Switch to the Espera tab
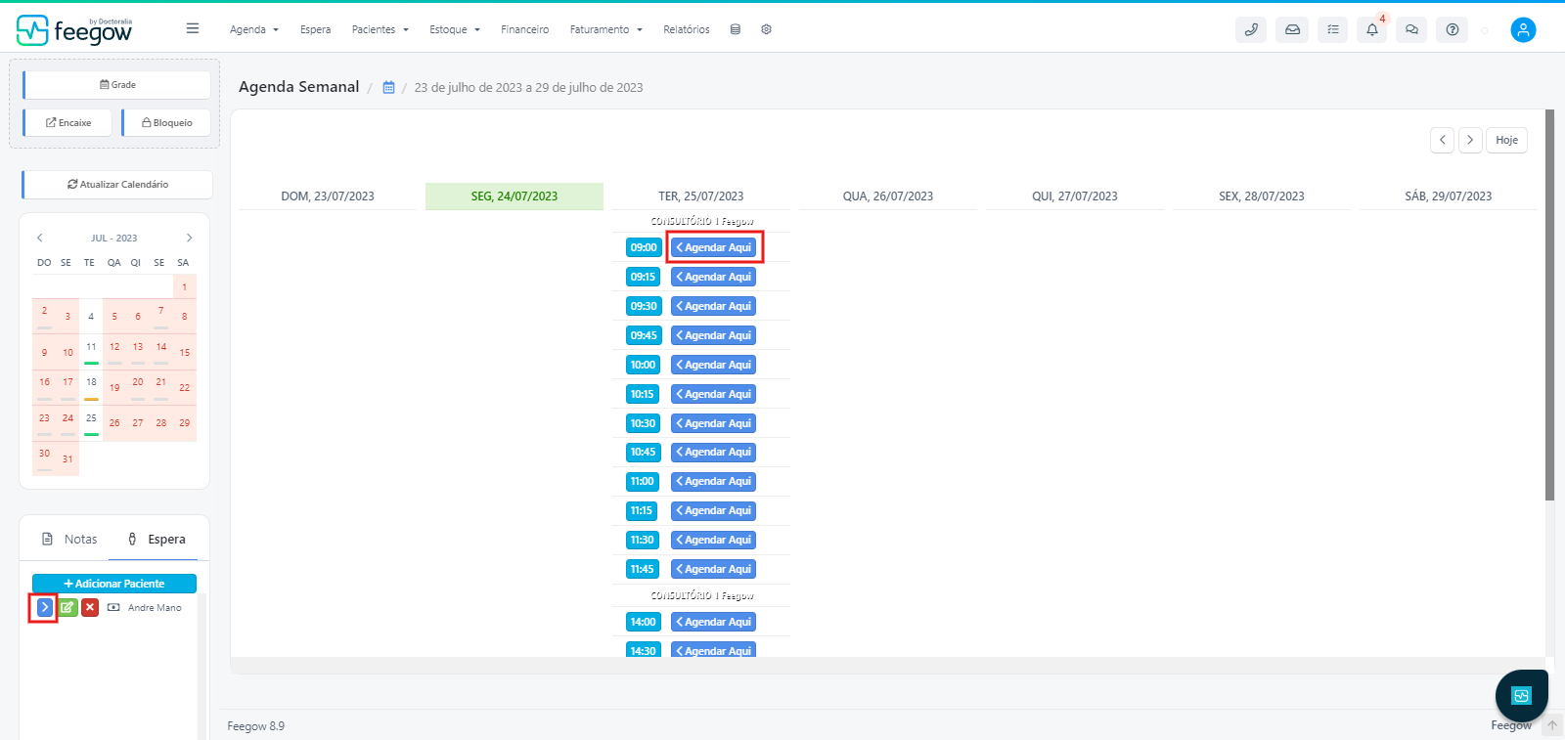Viewport: 1565px width, 740px height. click(x=156, y=539)
